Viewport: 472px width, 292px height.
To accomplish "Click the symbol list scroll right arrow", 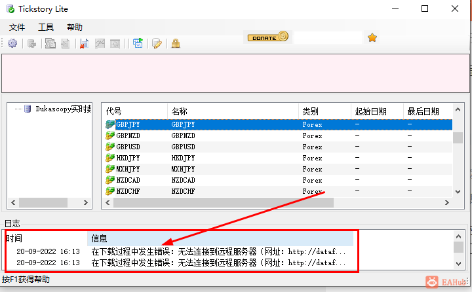I will click(x=446, y=203).
